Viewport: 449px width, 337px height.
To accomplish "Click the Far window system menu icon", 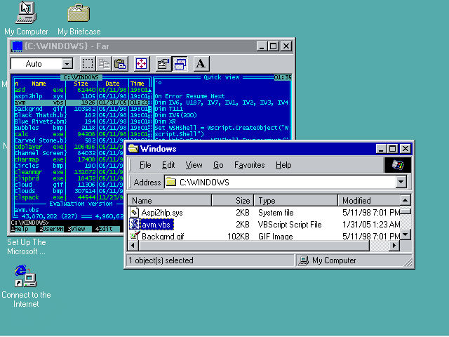I will point(17,46).
